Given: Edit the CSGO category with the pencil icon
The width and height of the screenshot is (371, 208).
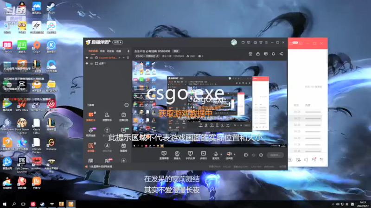Looking at the screenshot, I should pyautogui.click(x=157, y=56).
